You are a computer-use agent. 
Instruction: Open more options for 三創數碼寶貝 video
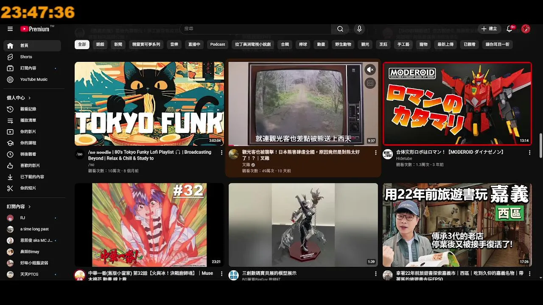375,274
